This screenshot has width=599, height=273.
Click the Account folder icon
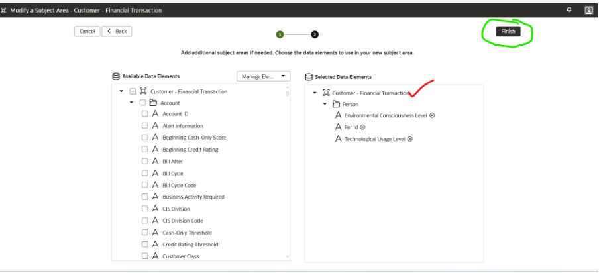153,103
